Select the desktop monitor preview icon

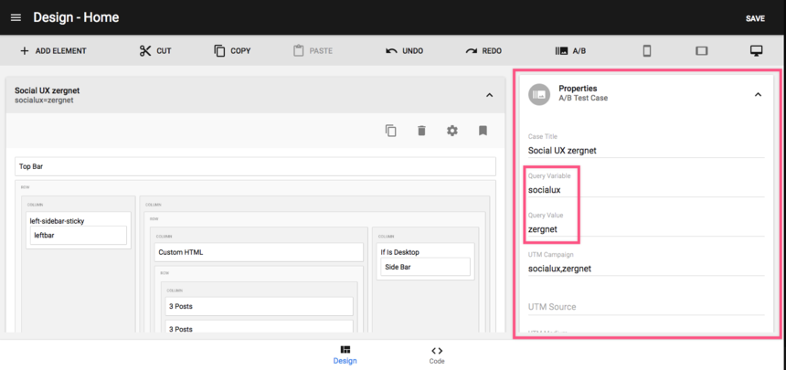[756, 51]
